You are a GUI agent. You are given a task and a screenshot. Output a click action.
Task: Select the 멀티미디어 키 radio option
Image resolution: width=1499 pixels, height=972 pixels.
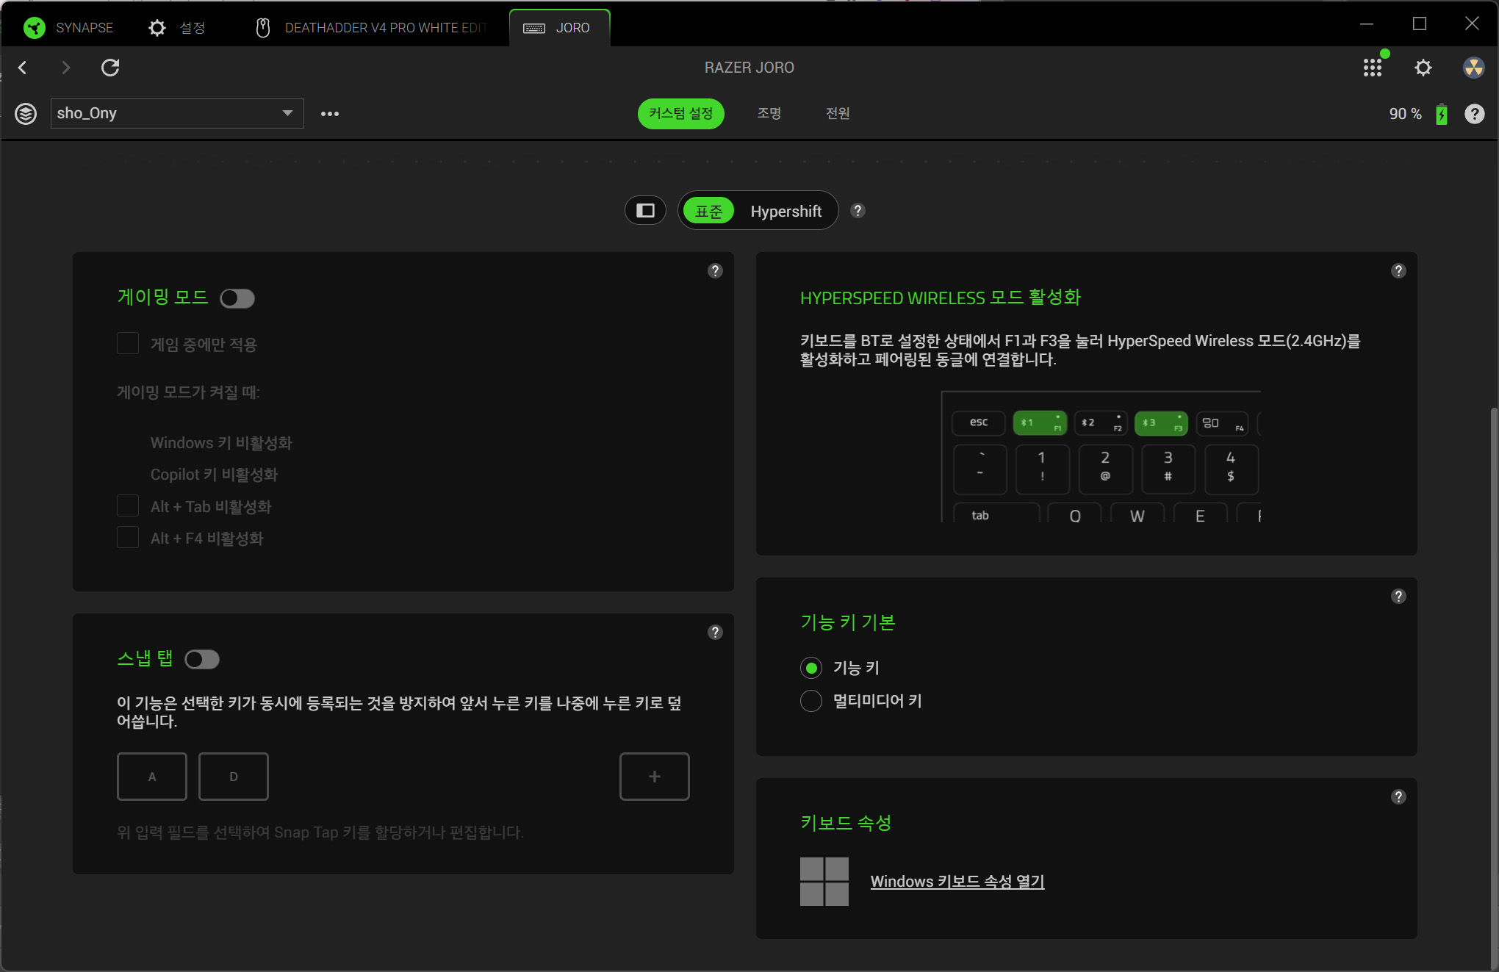(x=810, y=701)
